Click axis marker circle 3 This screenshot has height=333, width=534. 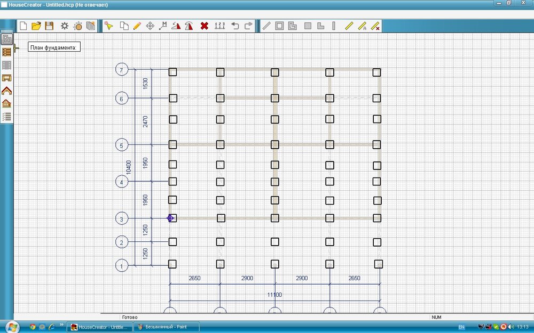pyautogui.click(x=122, y=218)
